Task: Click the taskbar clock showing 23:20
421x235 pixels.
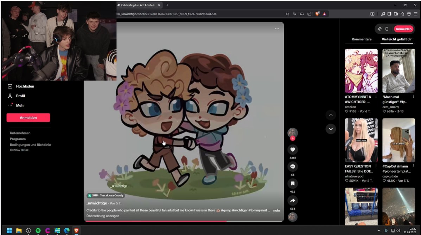Action: coord(410,230)
